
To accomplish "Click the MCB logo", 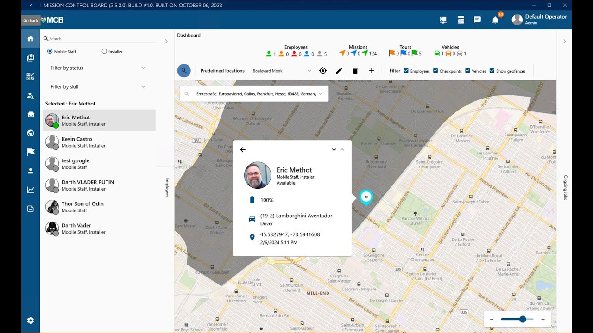I will pyautogui.click(x=52, y=20).
